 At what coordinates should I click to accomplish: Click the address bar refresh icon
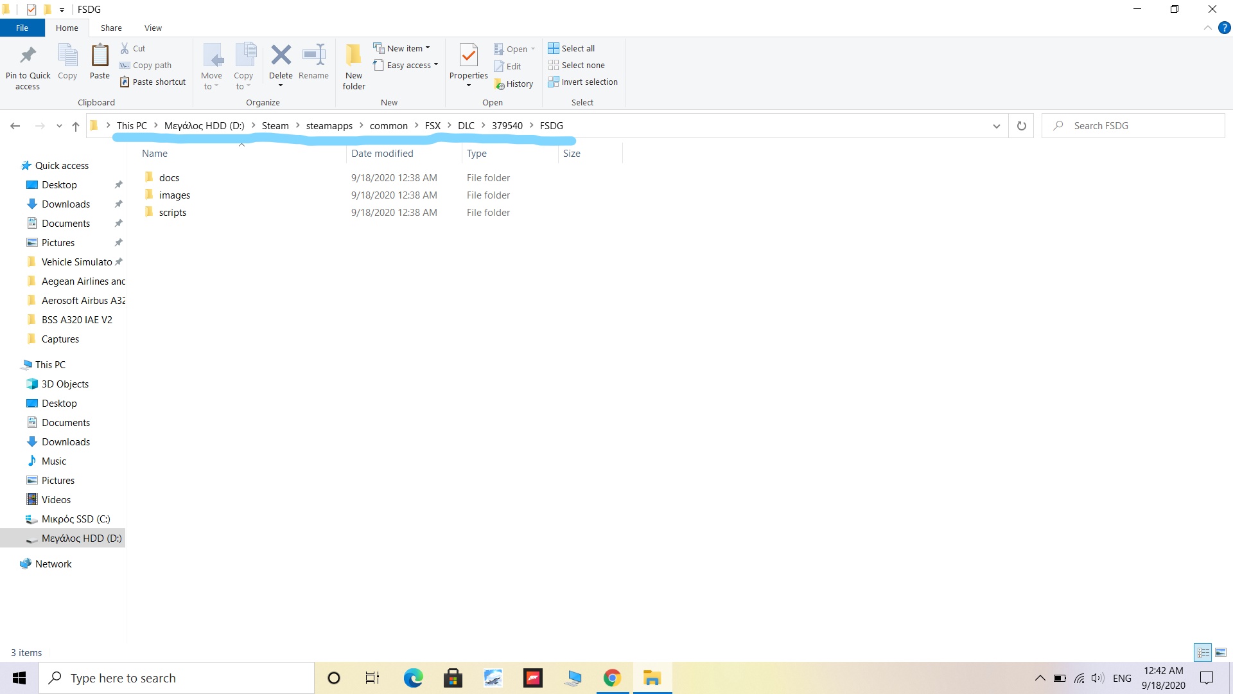coord(1021,126)
